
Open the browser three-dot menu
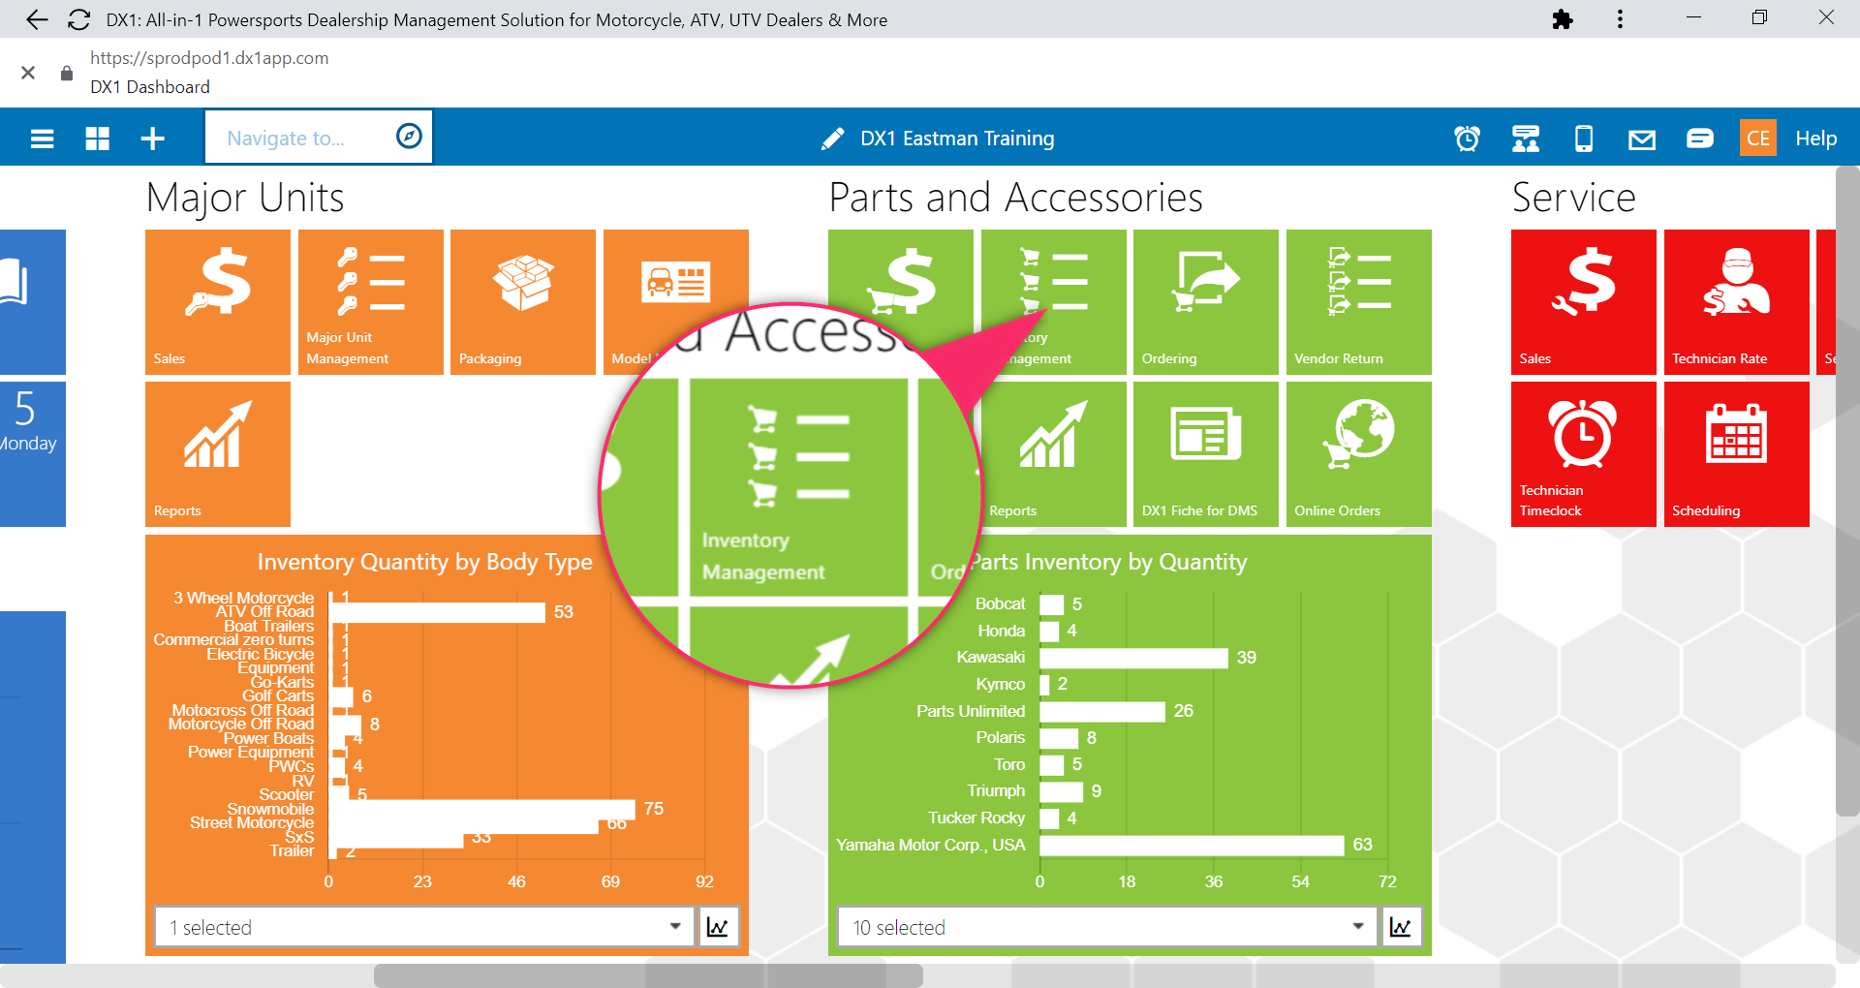1620,19
